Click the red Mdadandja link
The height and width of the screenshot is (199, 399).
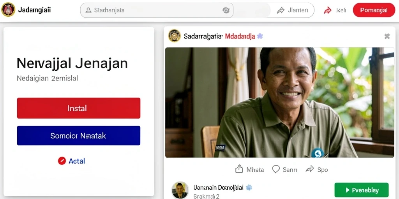[x=240, y=37]
